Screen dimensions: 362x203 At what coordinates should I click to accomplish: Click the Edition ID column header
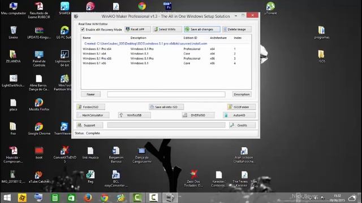click(x=190, y=38)
